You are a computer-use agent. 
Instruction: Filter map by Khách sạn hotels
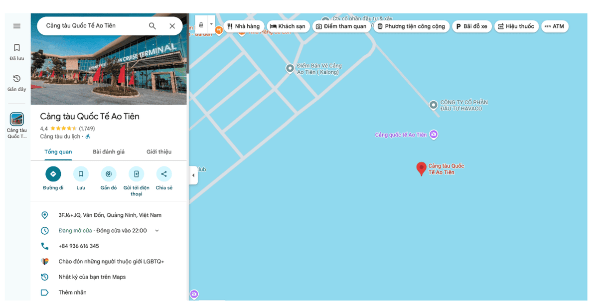pyautogui.click(x=288, y=26)
